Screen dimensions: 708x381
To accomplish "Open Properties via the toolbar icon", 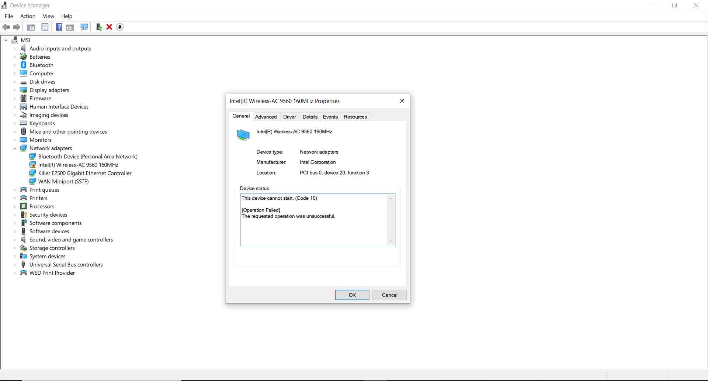I will click(45, 27).
